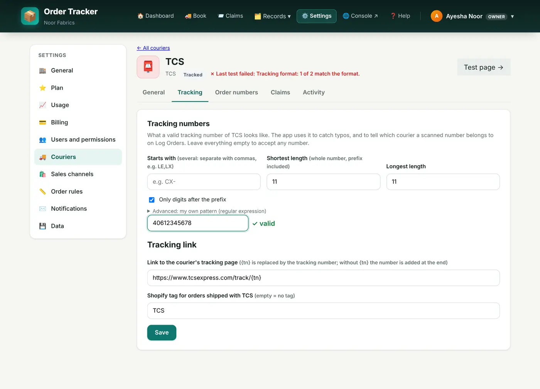
Task: Uncheck Only digits after the prefix
Action: [152, 200]
